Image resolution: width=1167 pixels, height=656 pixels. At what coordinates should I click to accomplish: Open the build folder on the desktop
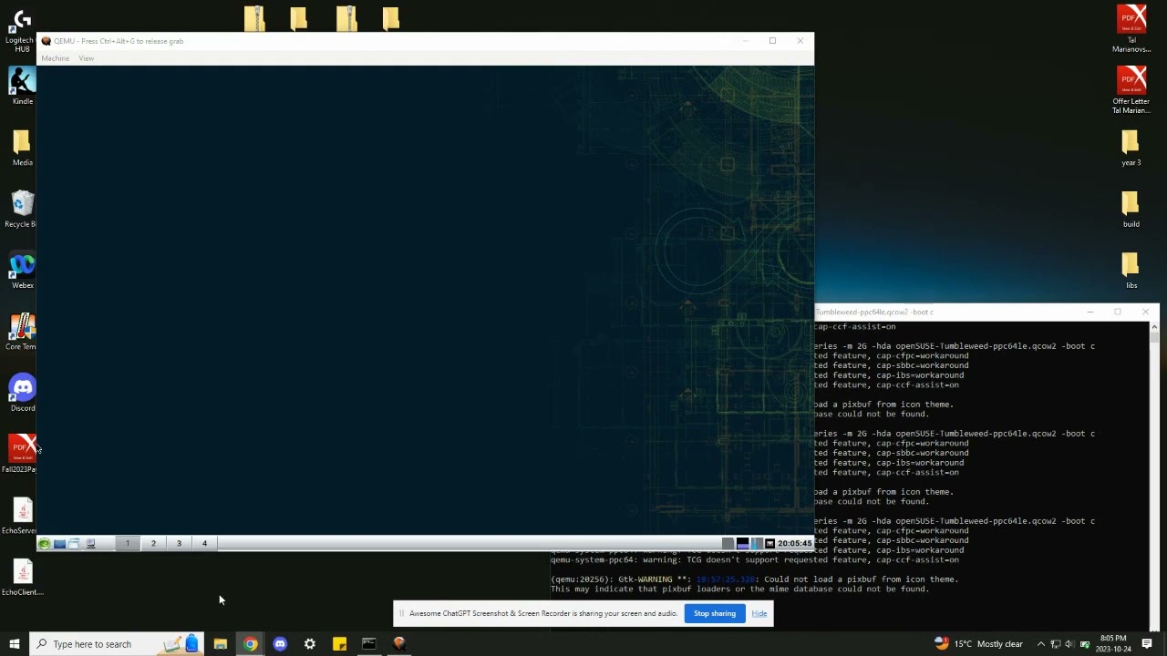point(1131,210)
